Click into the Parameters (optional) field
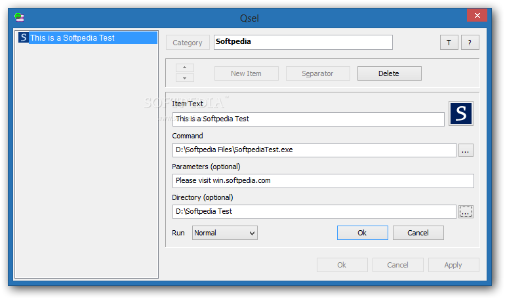505x299 pixels. [x=323, y=181]
